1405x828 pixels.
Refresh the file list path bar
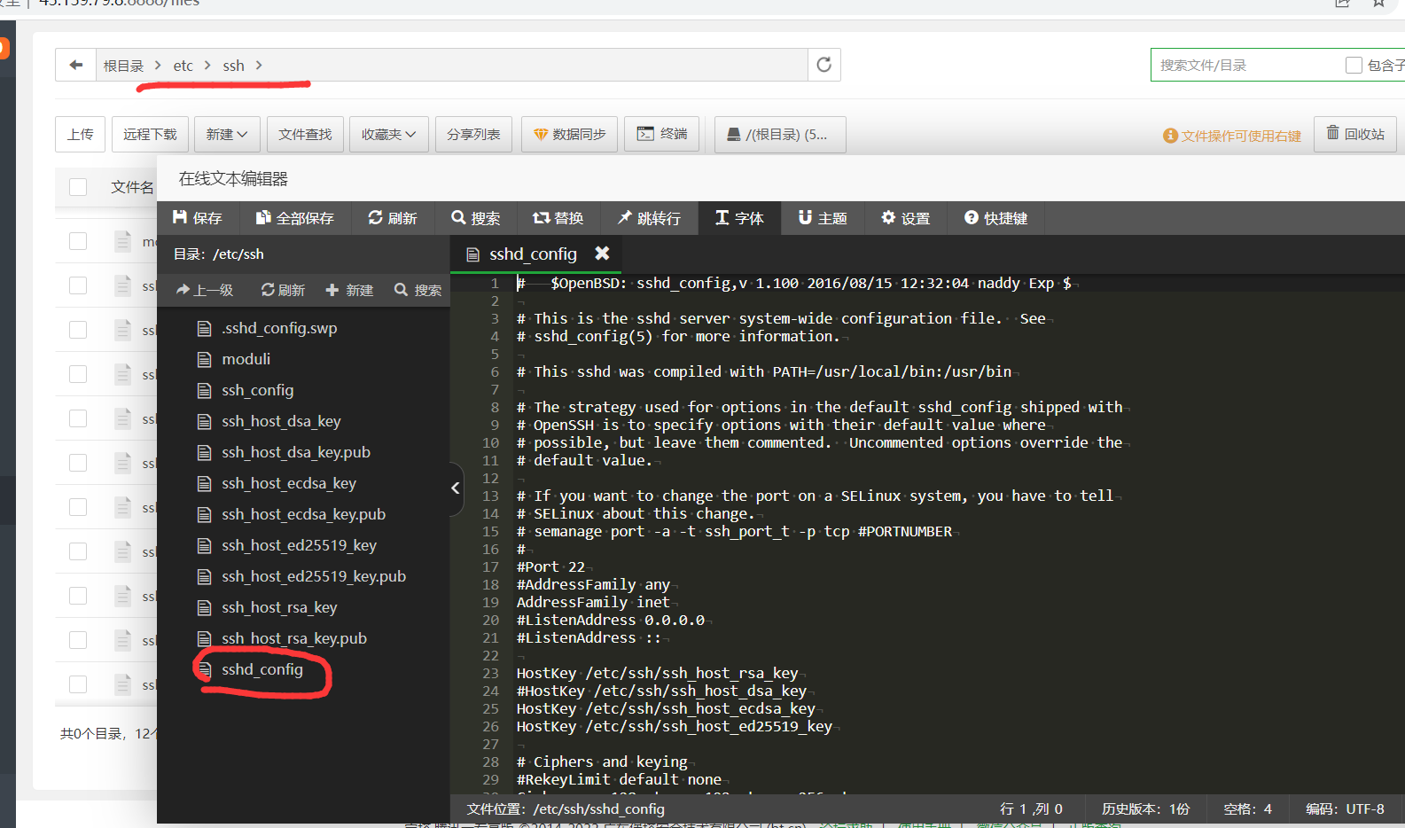823,65
